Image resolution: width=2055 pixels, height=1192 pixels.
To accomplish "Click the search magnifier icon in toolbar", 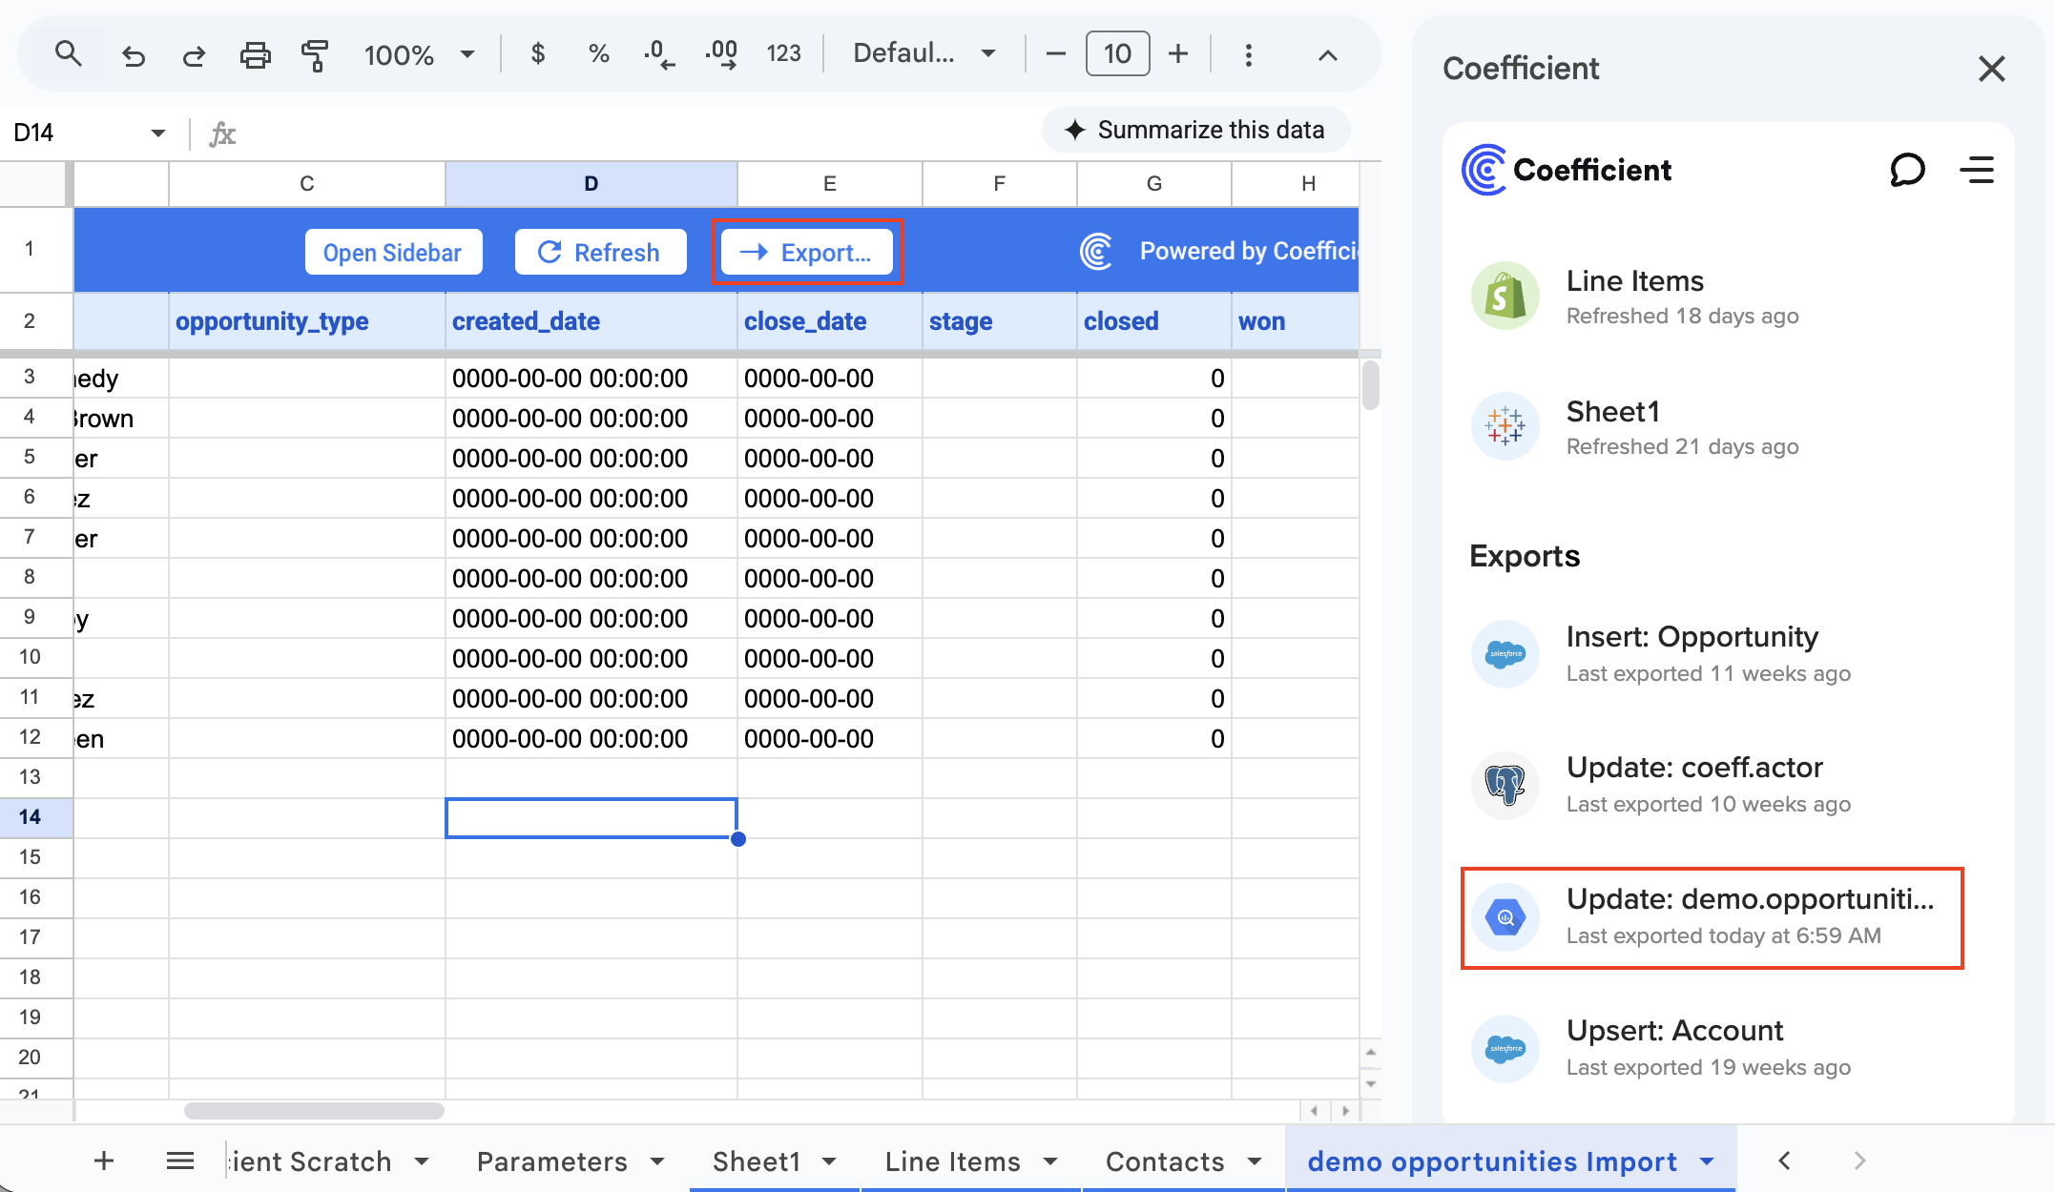I will (x=68, y=53).
